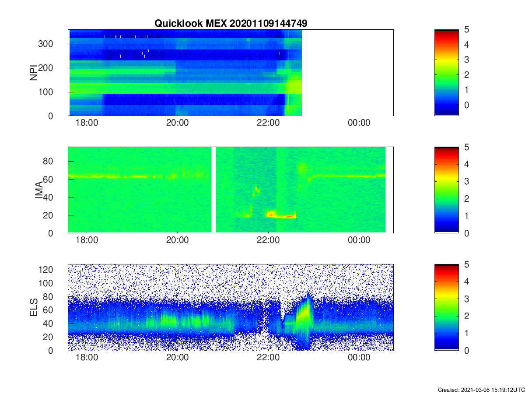Click the 5 label on NPI colorbar

(466, 30)
